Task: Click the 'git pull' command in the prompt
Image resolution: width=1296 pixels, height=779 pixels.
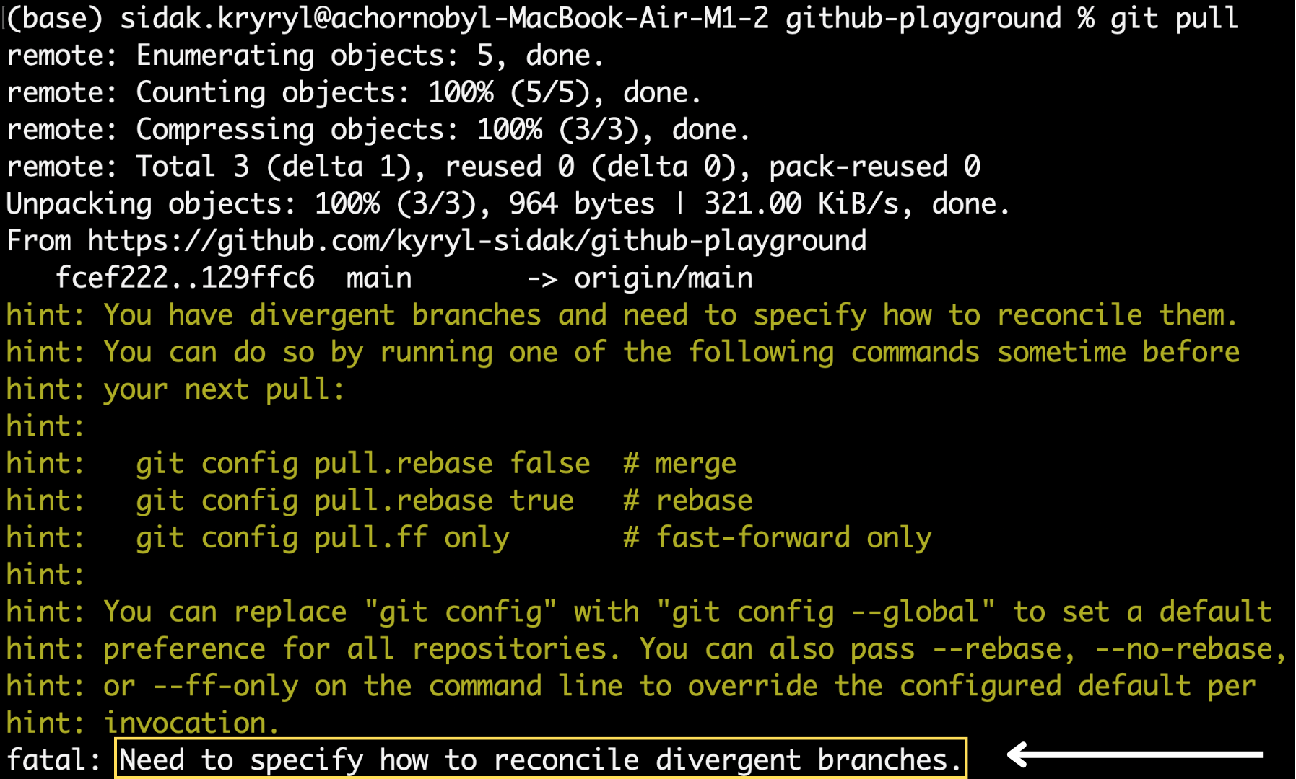Action: [x=1174, y=19]
